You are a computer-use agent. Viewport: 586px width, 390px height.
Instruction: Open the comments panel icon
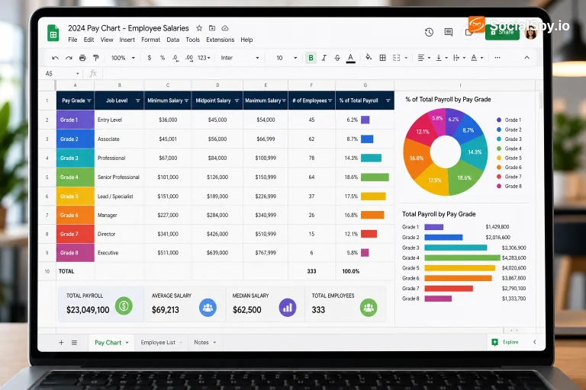point(449,33)
